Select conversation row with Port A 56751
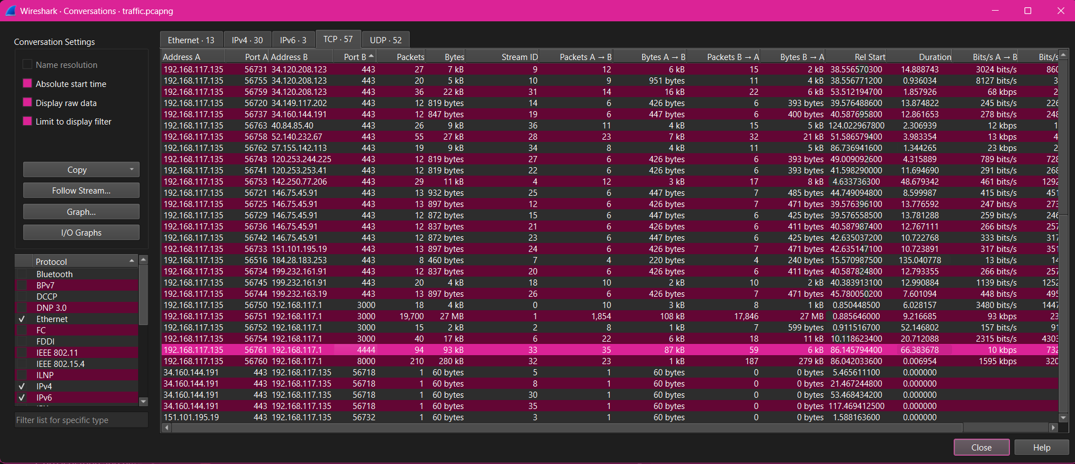1075x464 pixels. point(610,316)
